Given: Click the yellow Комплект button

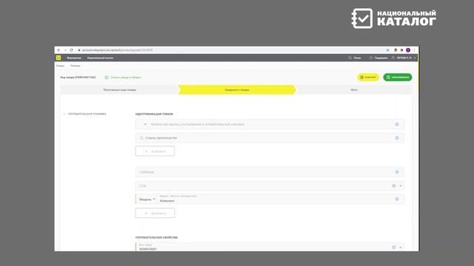Looking at the screenshot, I should pyautogui.click(x=368, y=77).
